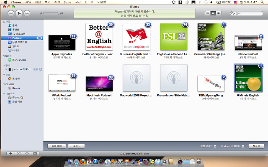Open search options dropdown in search field
This screenshot has width=268, height=167.
233,13
